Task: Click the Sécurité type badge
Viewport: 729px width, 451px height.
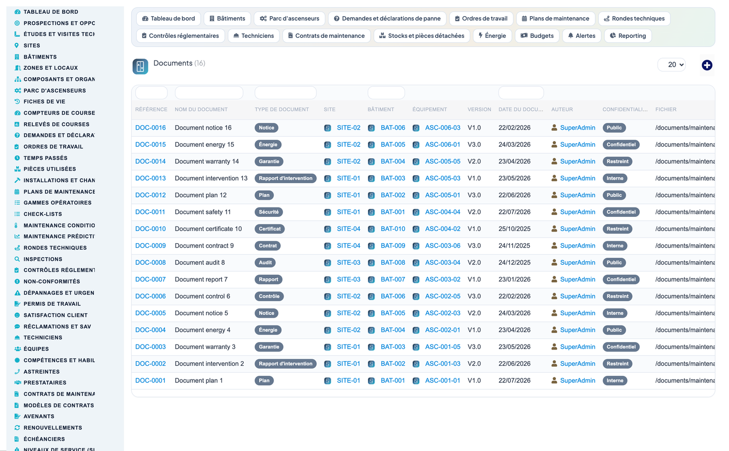Action: click(x=269, y=212)
